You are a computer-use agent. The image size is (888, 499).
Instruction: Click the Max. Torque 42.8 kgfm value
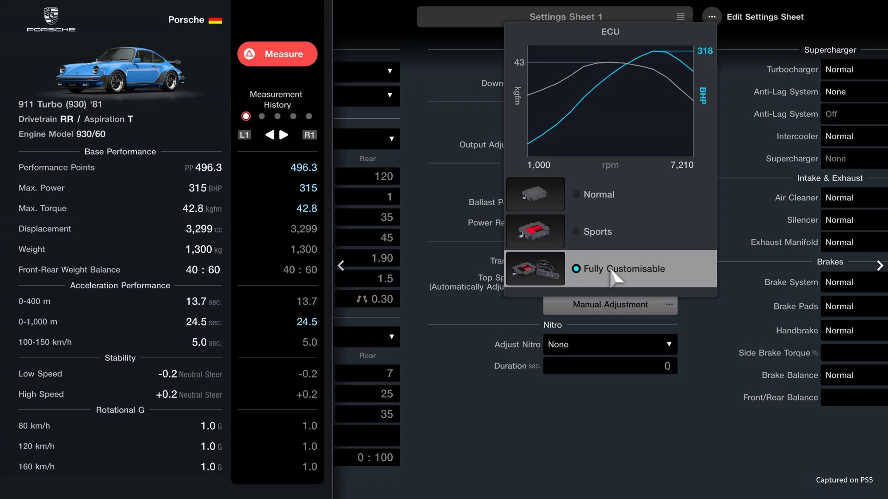[202, 208]
